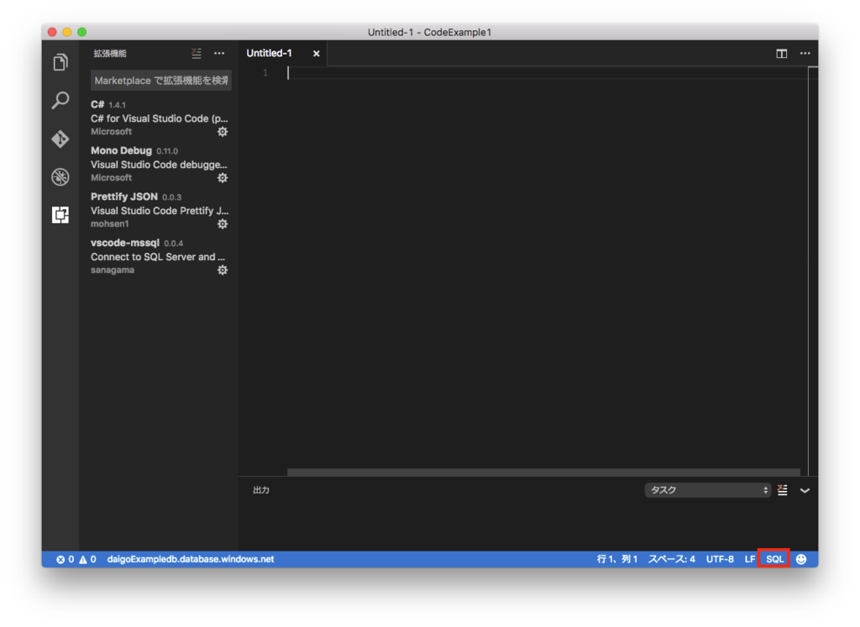Open gear settings for Mono Debug extension
Viewport: 860px width, 627px height.
click(x=222, y=178)
